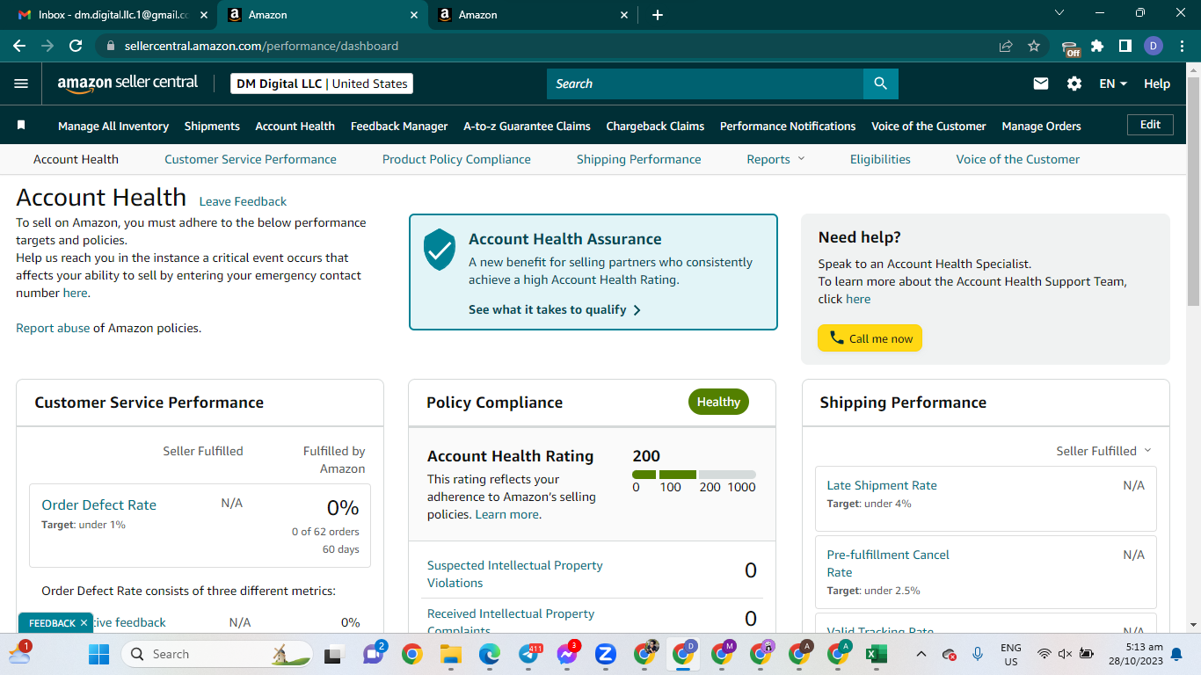
Task: Open Seller Central settings gear
Action: click(x=1074, y=83)
